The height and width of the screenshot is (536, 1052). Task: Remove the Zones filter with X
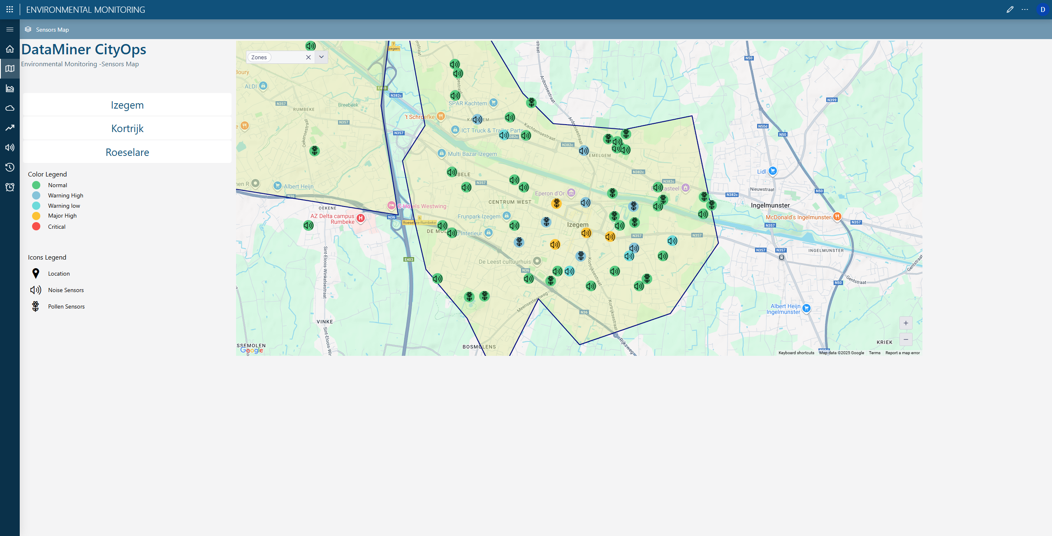tap(308, 58)
